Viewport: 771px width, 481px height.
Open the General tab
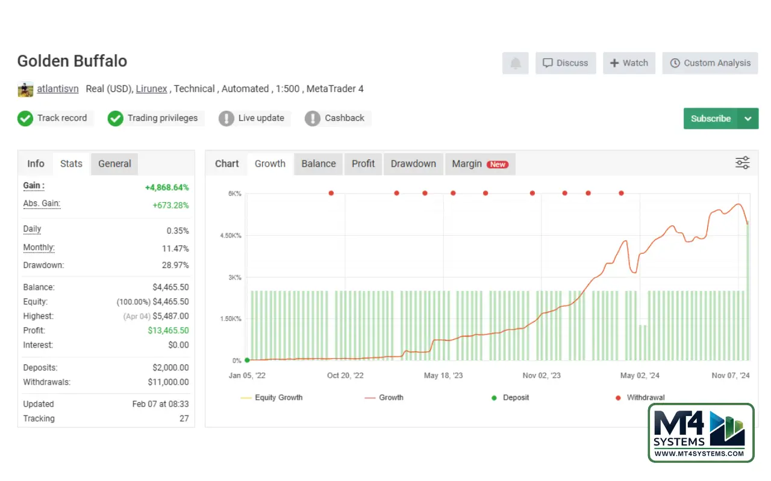(114, 164)
